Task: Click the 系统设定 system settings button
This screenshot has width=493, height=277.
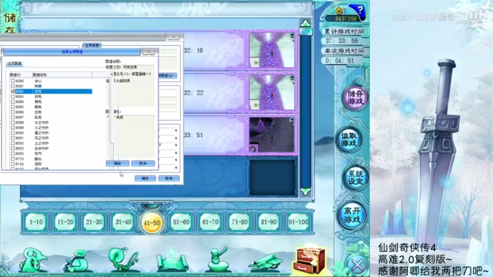Action: 356,178
